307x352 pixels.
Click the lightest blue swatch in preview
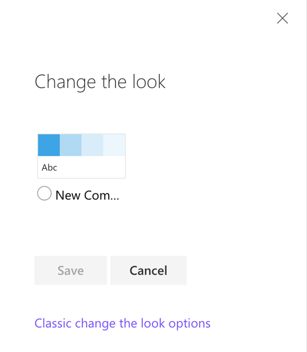click(x=114, y=145)
